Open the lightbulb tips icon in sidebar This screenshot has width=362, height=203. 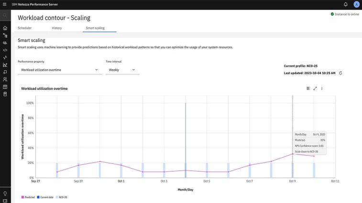[5, 193]
